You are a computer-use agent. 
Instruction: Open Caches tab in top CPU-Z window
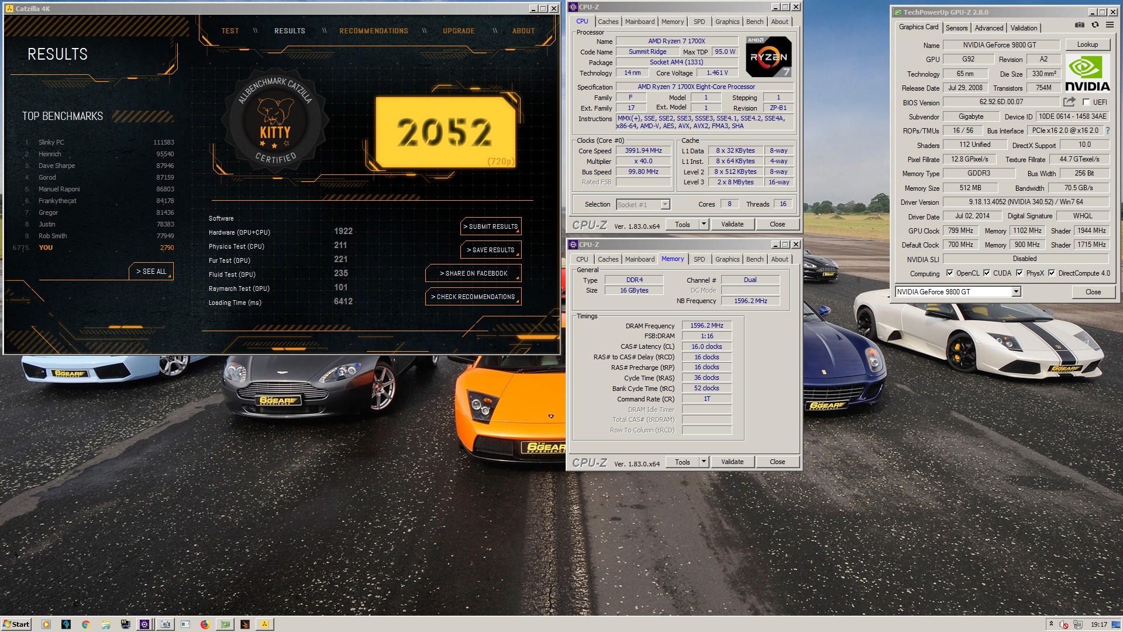tap(608, 22)
